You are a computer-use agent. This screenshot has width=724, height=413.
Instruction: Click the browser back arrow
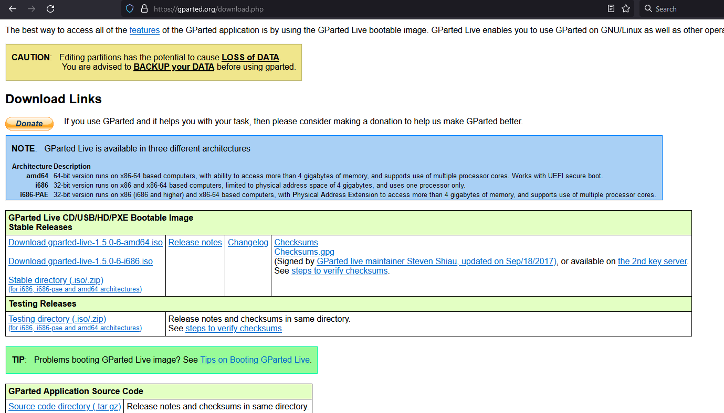[13, 9]
